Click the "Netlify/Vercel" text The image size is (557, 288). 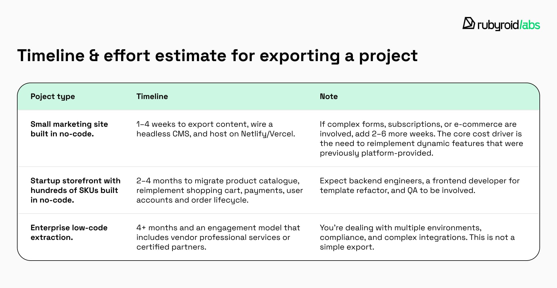268,134
